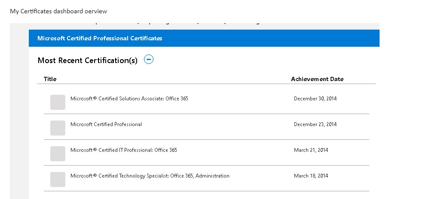Click the Technology Specialist certificate thumbnail
The image size is (435, 199).
(x=58, y=179)
